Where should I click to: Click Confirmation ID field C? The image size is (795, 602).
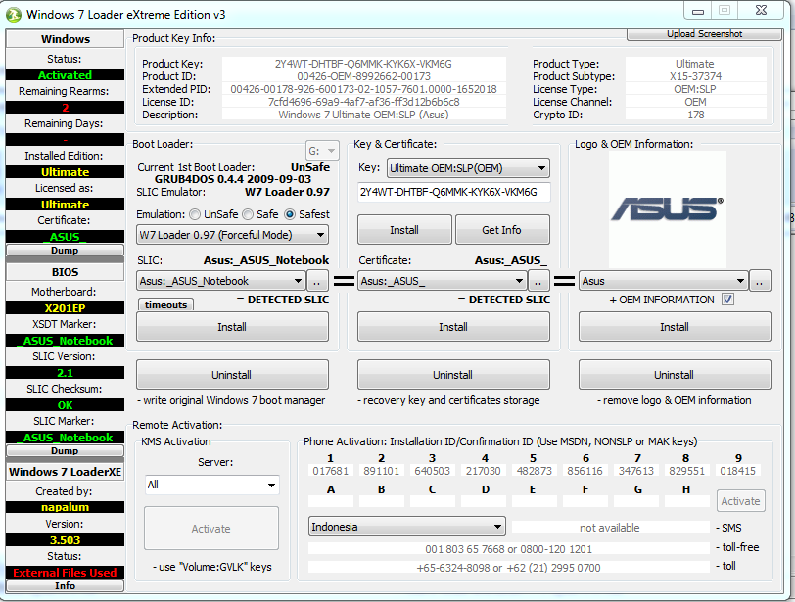pyautogui.click(x=433, y=501)
